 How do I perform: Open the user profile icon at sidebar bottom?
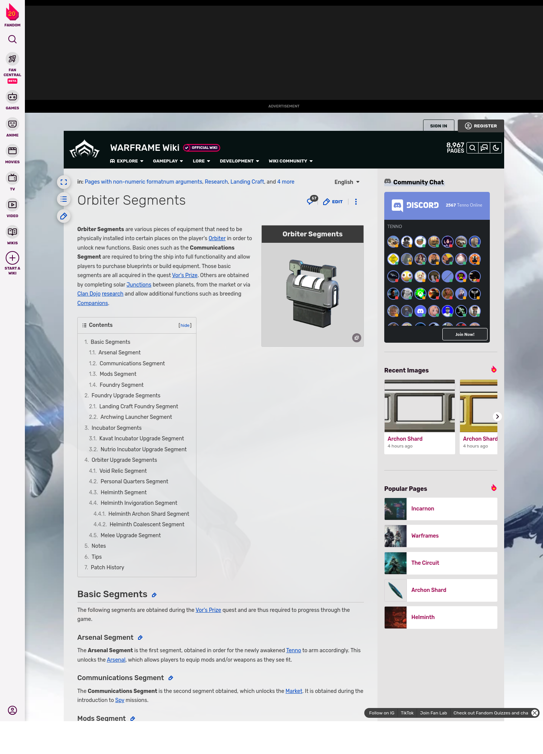(x=12, y=710)
